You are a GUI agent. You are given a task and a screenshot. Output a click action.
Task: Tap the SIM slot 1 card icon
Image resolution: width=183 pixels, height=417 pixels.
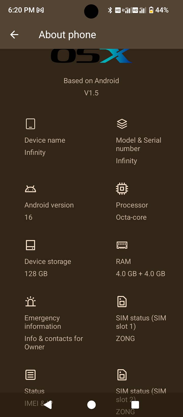tap(122, 302)
